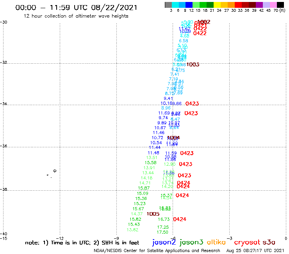Click the lavender swatch in the color scale
Image resolution: width=289 pixels, height=254 pixels.
(x=266, y=5)
